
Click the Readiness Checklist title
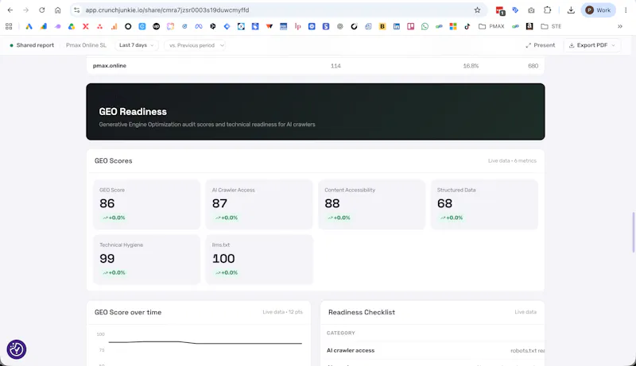[362, 312]
